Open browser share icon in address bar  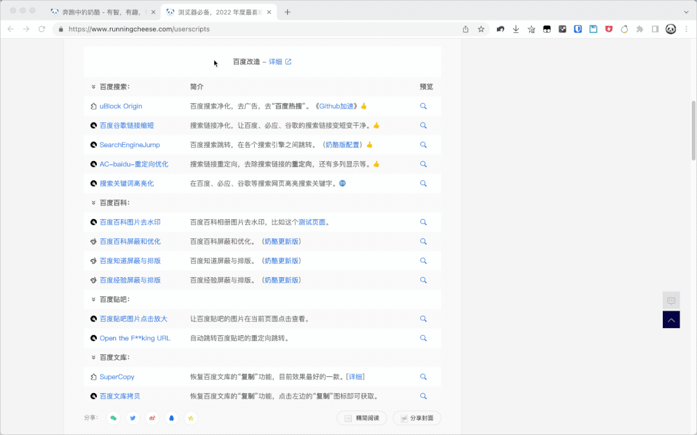465,29
